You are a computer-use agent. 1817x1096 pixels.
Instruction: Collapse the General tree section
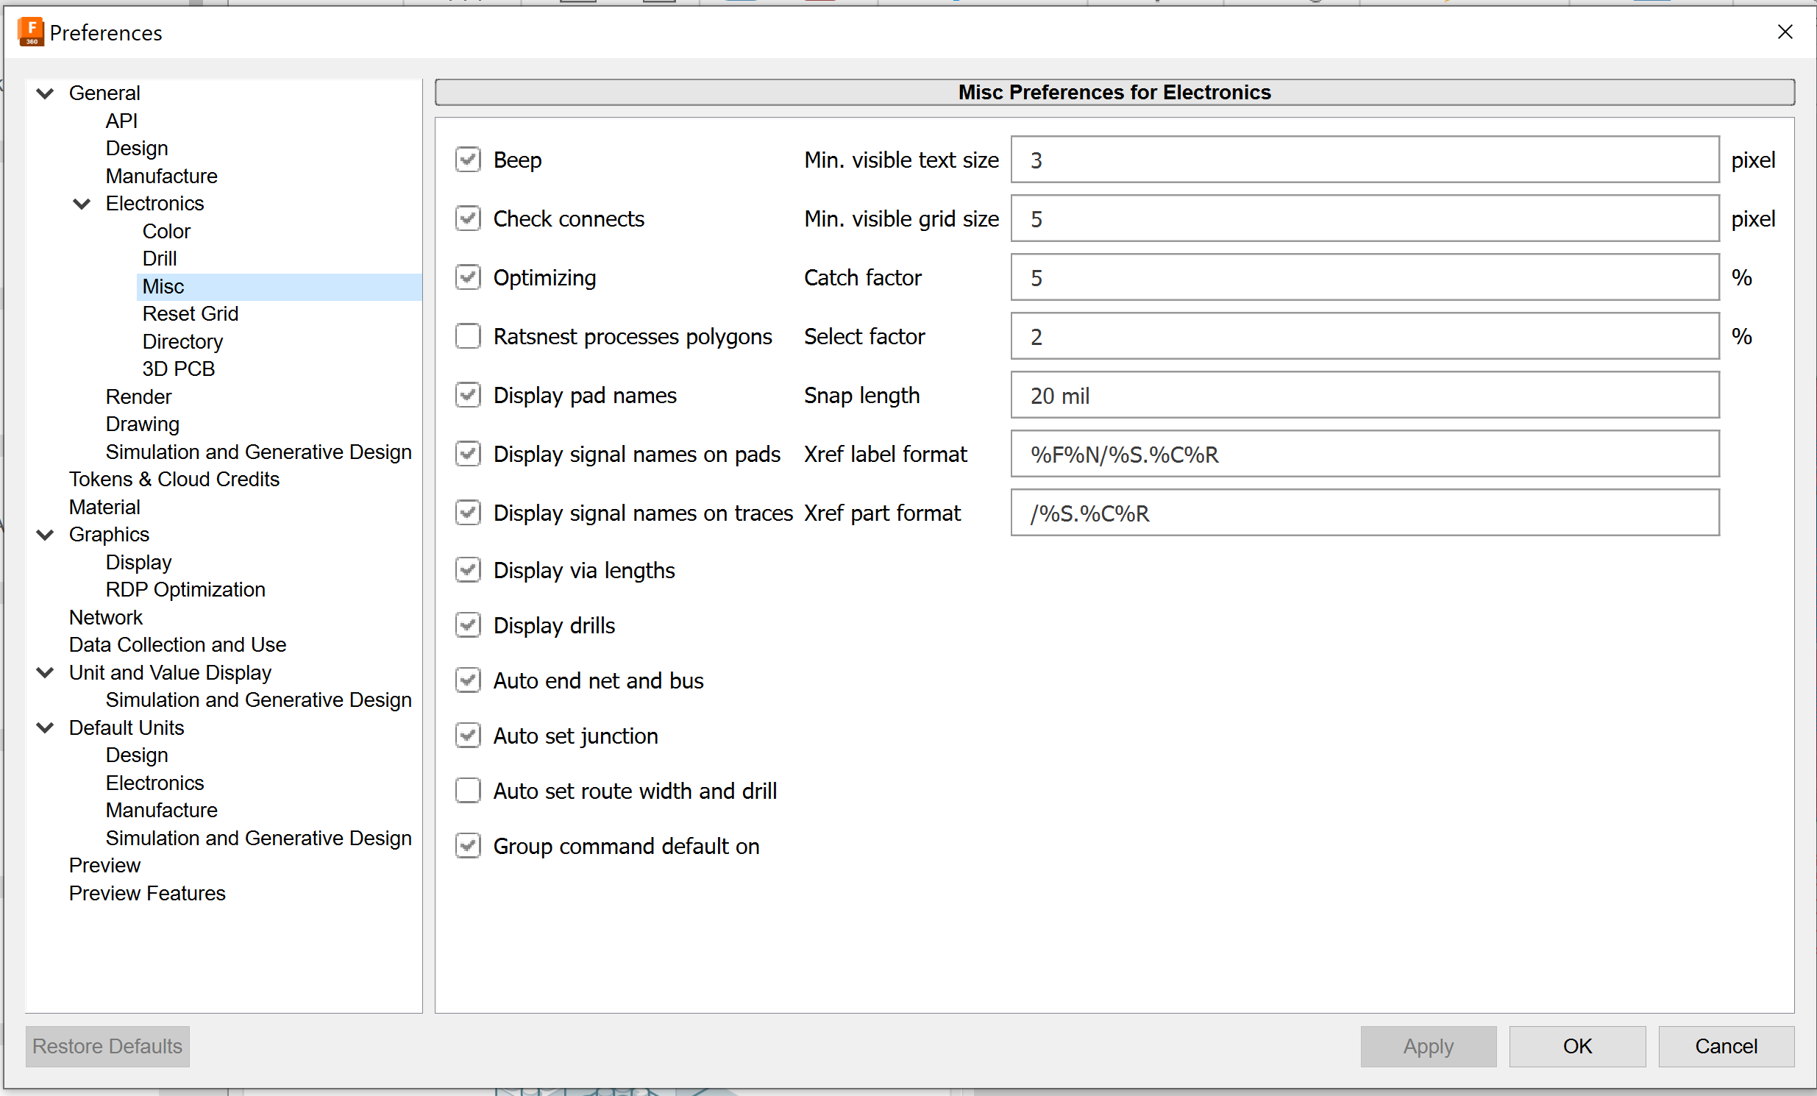[46, 93]
